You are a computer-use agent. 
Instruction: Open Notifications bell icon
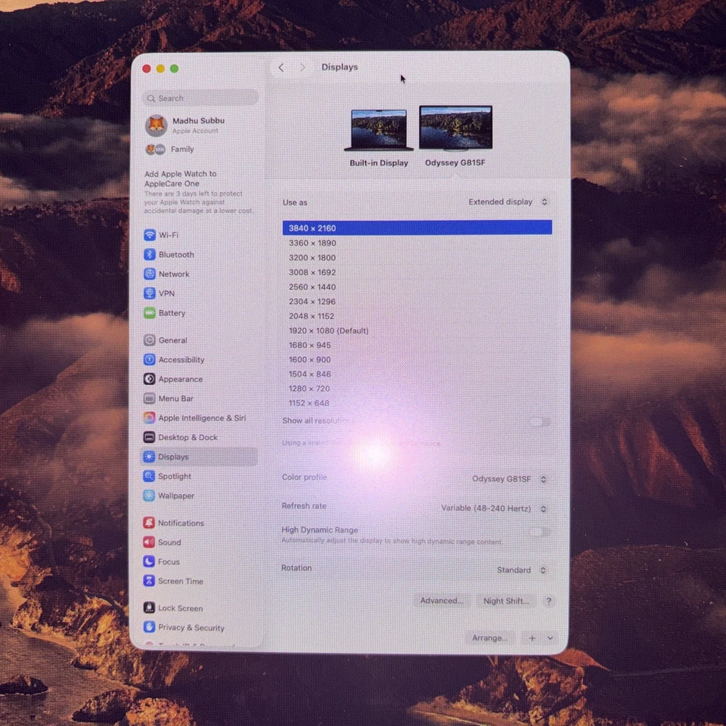tap(149, 523)
